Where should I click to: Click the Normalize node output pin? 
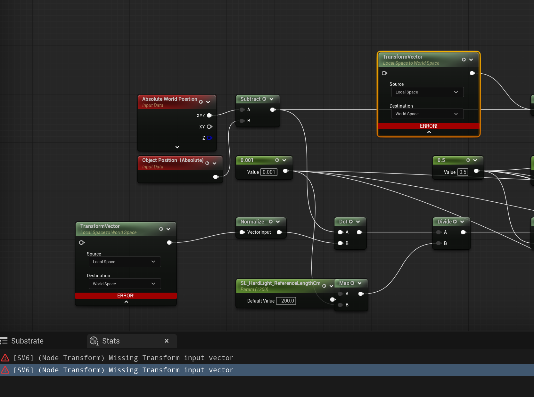279,232
